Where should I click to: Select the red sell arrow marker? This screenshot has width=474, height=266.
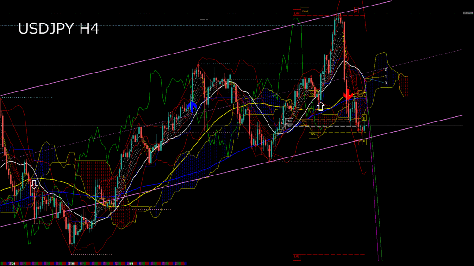coord(348,94)
